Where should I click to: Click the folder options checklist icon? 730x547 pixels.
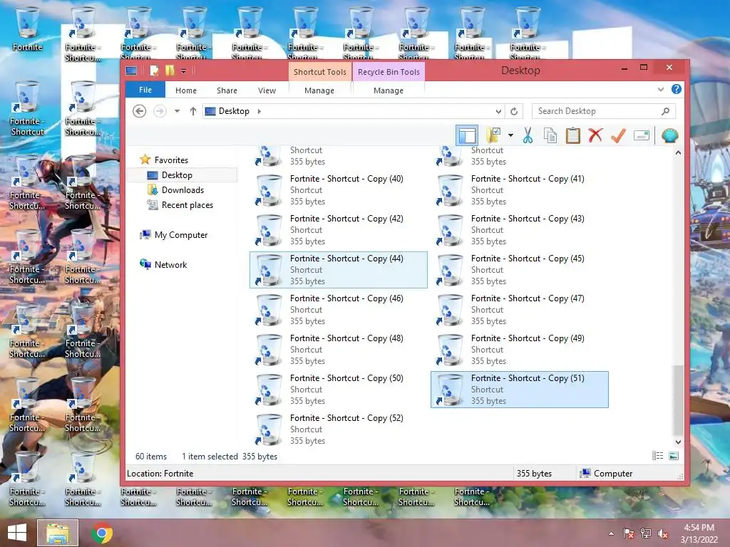(493, 135)
